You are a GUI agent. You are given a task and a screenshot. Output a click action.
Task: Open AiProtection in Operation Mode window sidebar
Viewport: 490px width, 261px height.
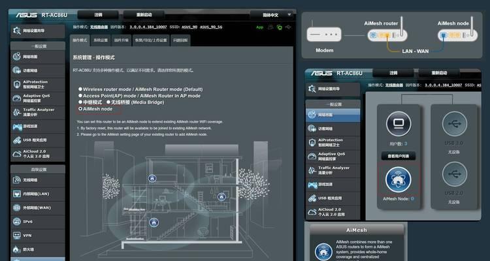[x=37, y=84]
